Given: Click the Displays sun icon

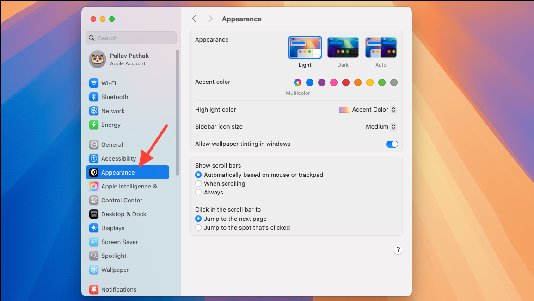Looking at the screenshot, I should [94, 228].
